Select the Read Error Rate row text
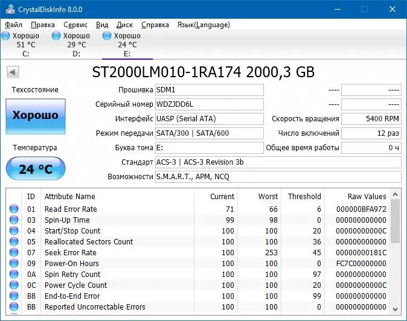Viewport: 407px width, 321px height. click(71, 209)
